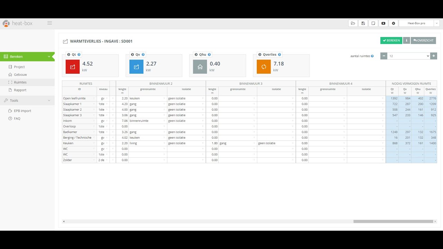This screenshot has height=249, width=443.
Task: Click arrow icon left of Qt label
Action: pos(69,55)
